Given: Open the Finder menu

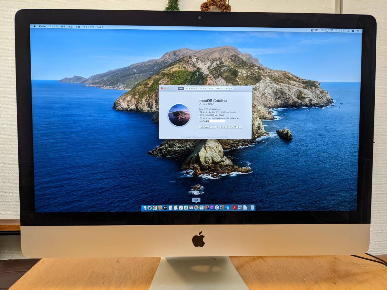Looking at the screenshot, I should click(43, 26).
